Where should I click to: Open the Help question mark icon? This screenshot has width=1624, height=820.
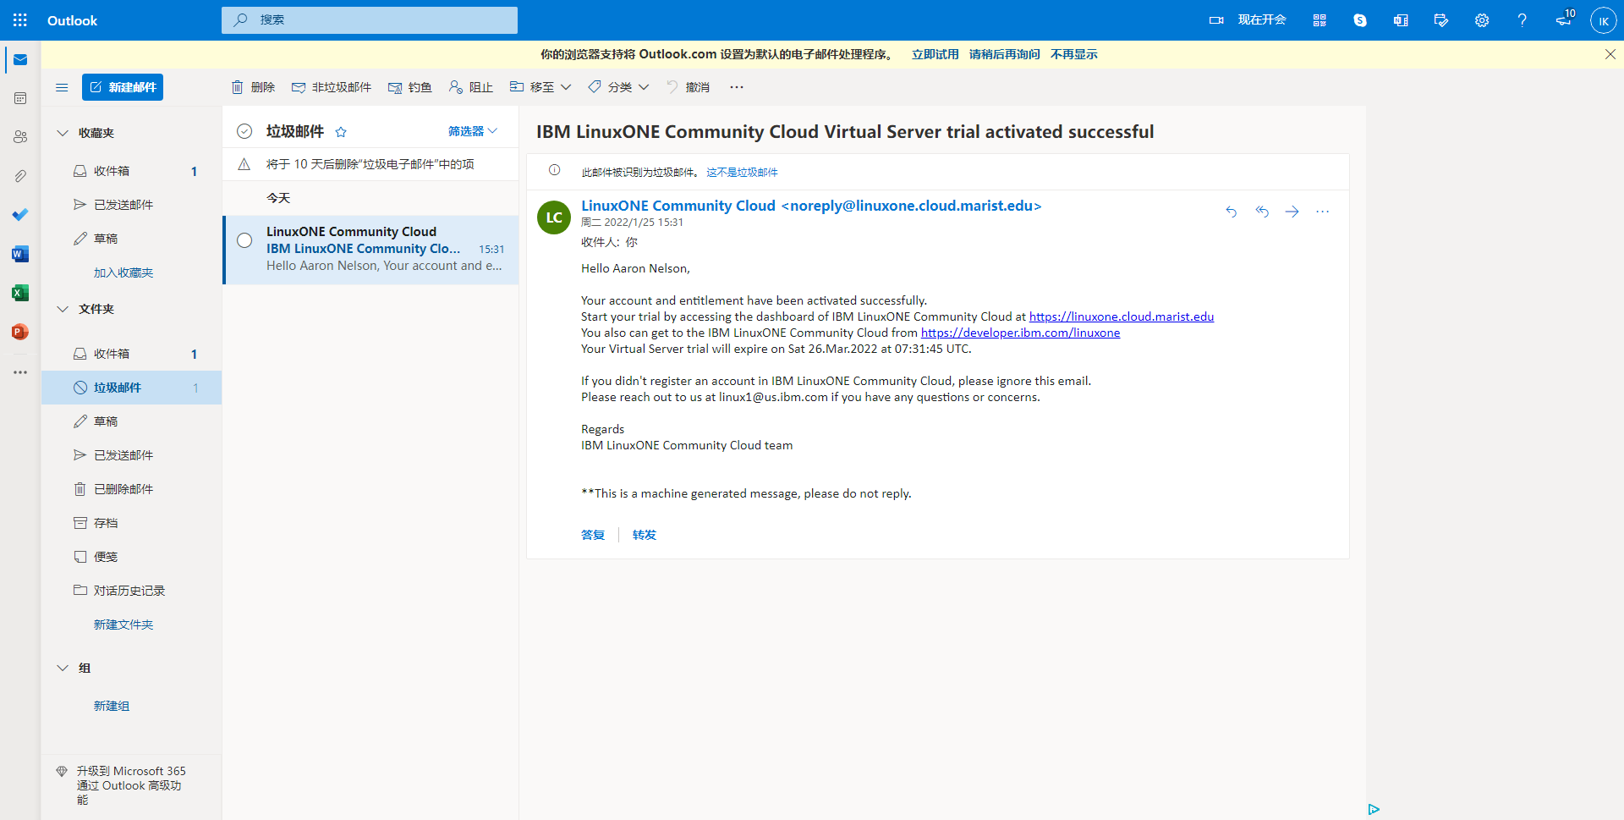pyautogui.click(x=1522, y=20)
